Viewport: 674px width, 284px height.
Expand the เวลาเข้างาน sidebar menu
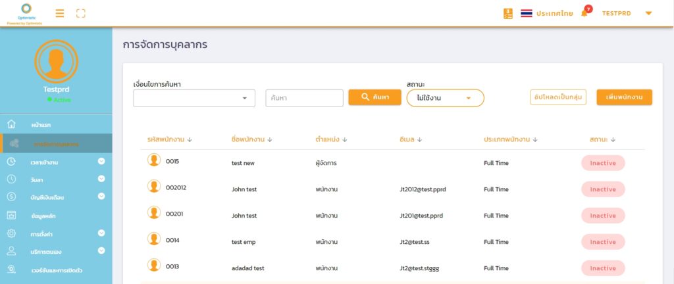coord(101,162)
